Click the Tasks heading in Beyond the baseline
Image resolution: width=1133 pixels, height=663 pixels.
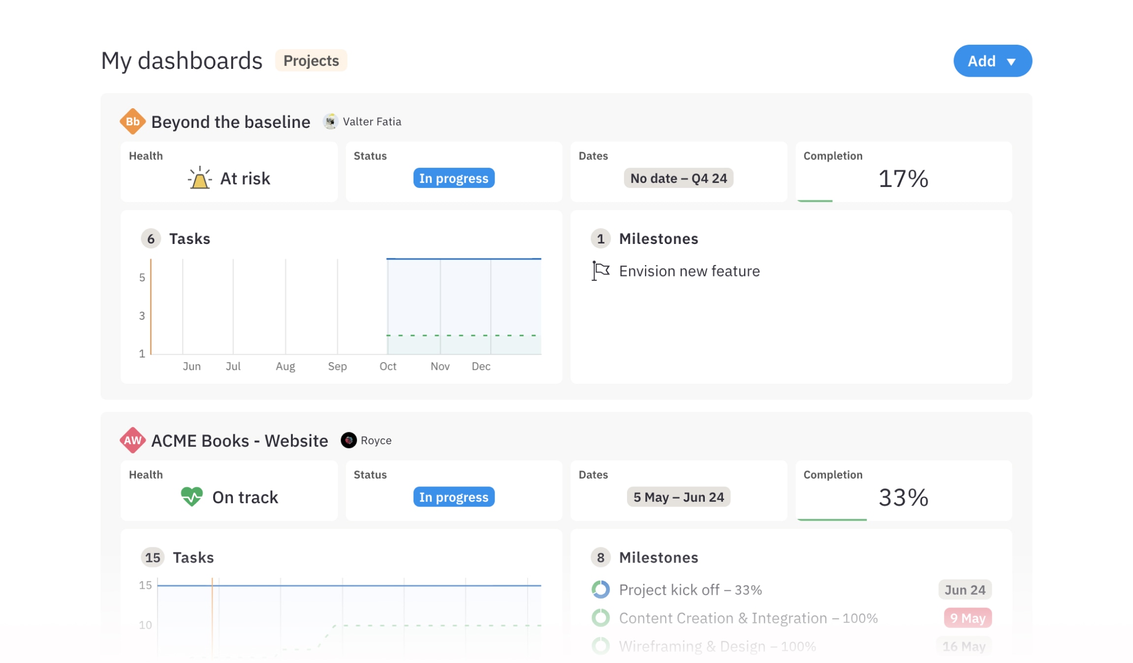(x=189, y=239)
